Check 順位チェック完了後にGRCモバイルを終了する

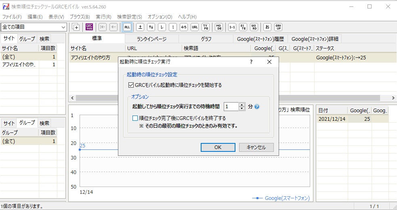[135, 118]
